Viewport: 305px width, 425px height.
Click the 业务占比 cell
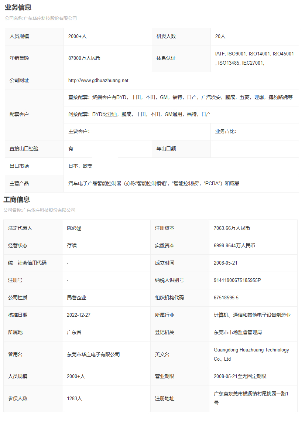255,132
